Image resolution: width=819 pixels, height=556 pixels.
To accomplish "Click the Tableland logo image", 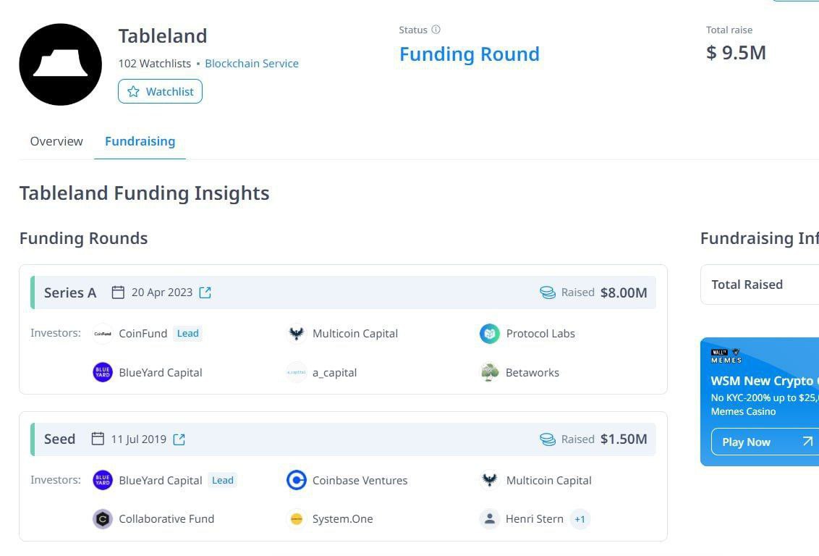I will (61, 64).
